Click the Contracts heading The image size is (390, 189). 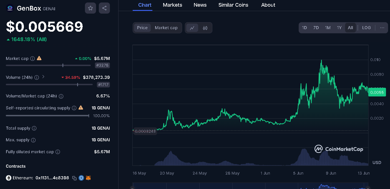point(16,166)
